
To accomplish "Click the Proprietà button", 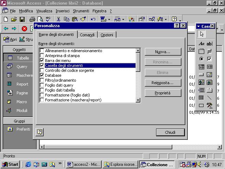I will pyautogui.click(x=163, y=93).
